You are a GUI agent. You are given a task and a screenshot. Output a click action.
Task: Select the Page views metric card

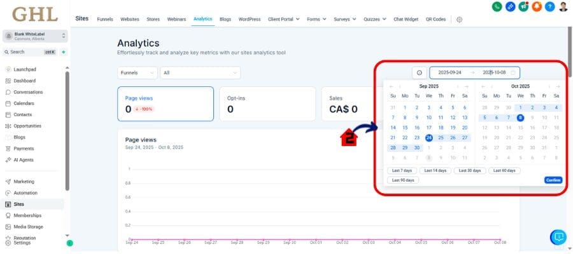pyautogui.click(x=165, y=104)
